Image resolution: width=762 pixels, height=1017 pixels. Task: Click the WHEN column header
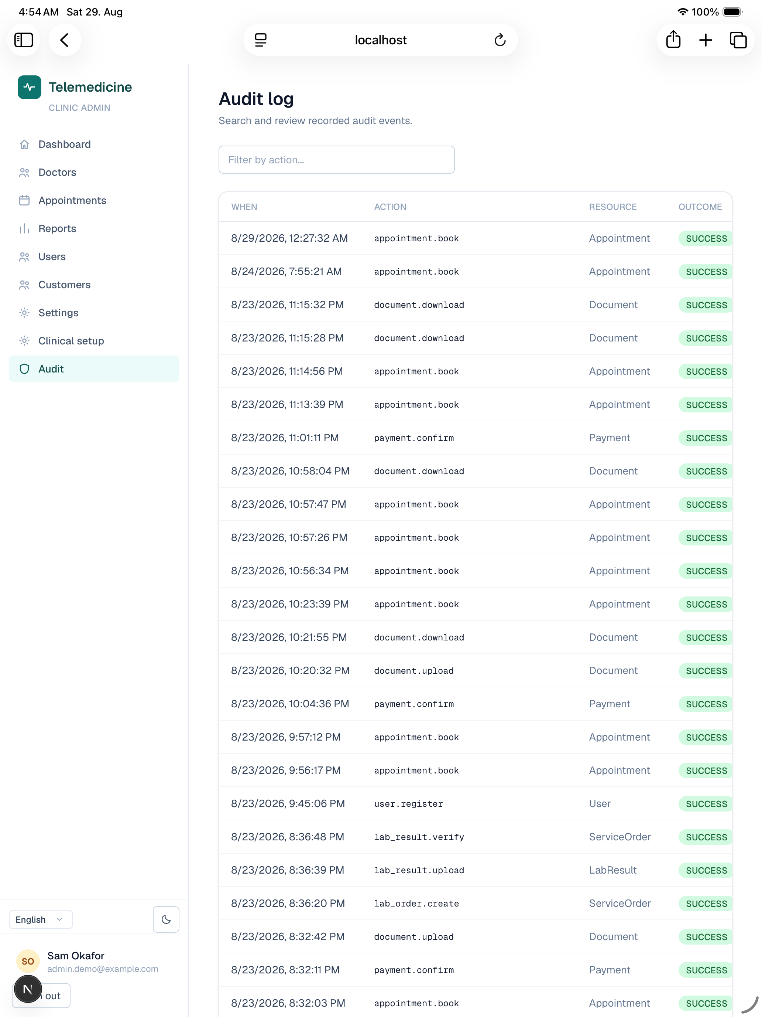click(x=244, y=207)
